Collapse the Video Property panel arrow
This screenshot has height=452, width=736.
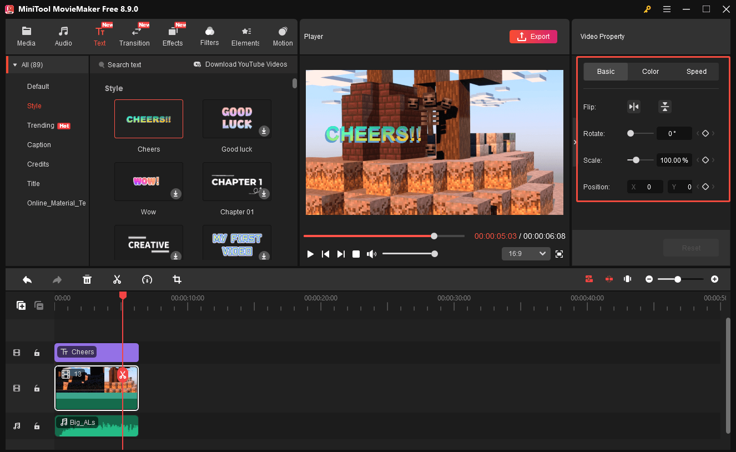tap(575, 142)
